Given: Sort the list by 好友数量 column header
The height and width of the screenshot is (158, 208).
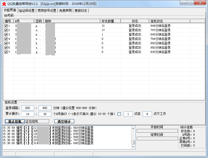Looking at the screenshot, I should 110,21.
